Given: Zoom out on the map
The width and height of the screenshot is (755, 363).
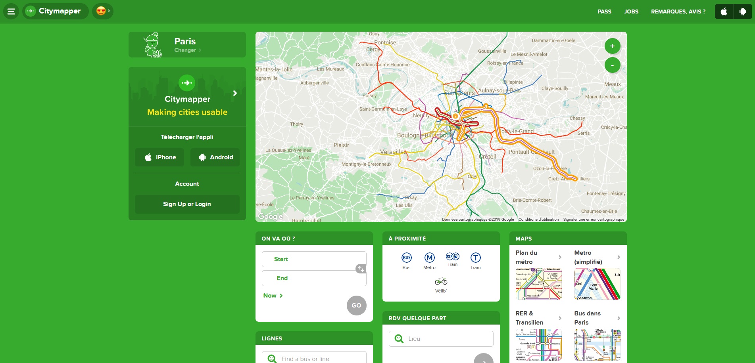Looking at the screenshot, I should (x=612, y=65).
